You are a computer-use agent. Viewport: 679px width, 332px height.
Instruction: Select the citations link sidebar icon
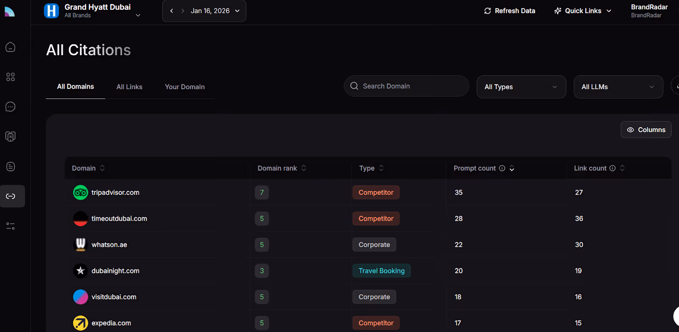coord(11,196)
